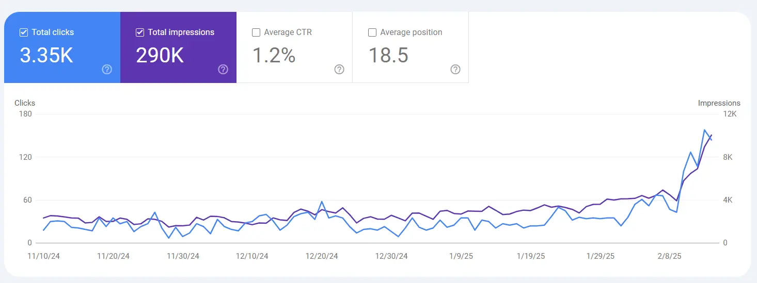This screenshot has width=757, height=283.
Task: Click the Impressions axis title
Action: tap(719, 103)
